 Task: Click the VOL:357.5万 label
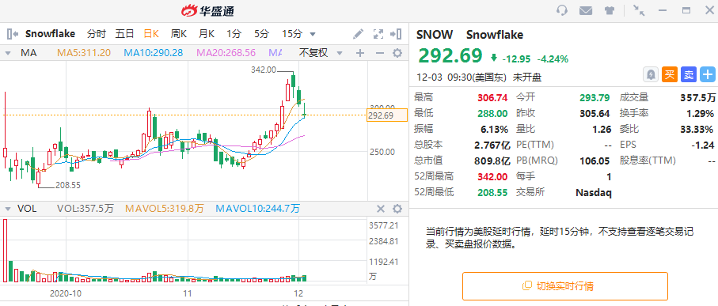(x=85, y=209)
